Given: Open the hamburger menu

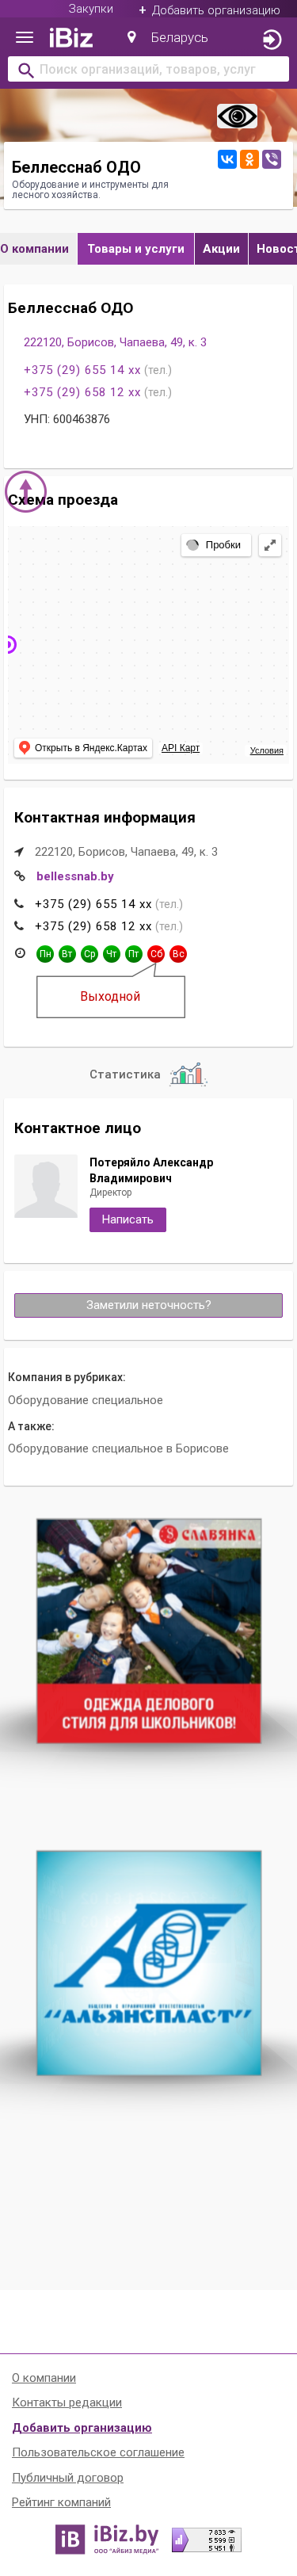Looking at the screenshot, I should [x=25, y=38].
